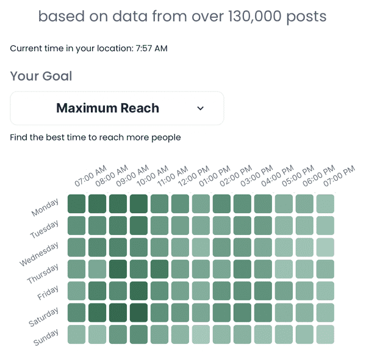Click the Thursday 03:00 PM heatmap cell
This screenshot has height=356, width=366.
pos(242,269)
